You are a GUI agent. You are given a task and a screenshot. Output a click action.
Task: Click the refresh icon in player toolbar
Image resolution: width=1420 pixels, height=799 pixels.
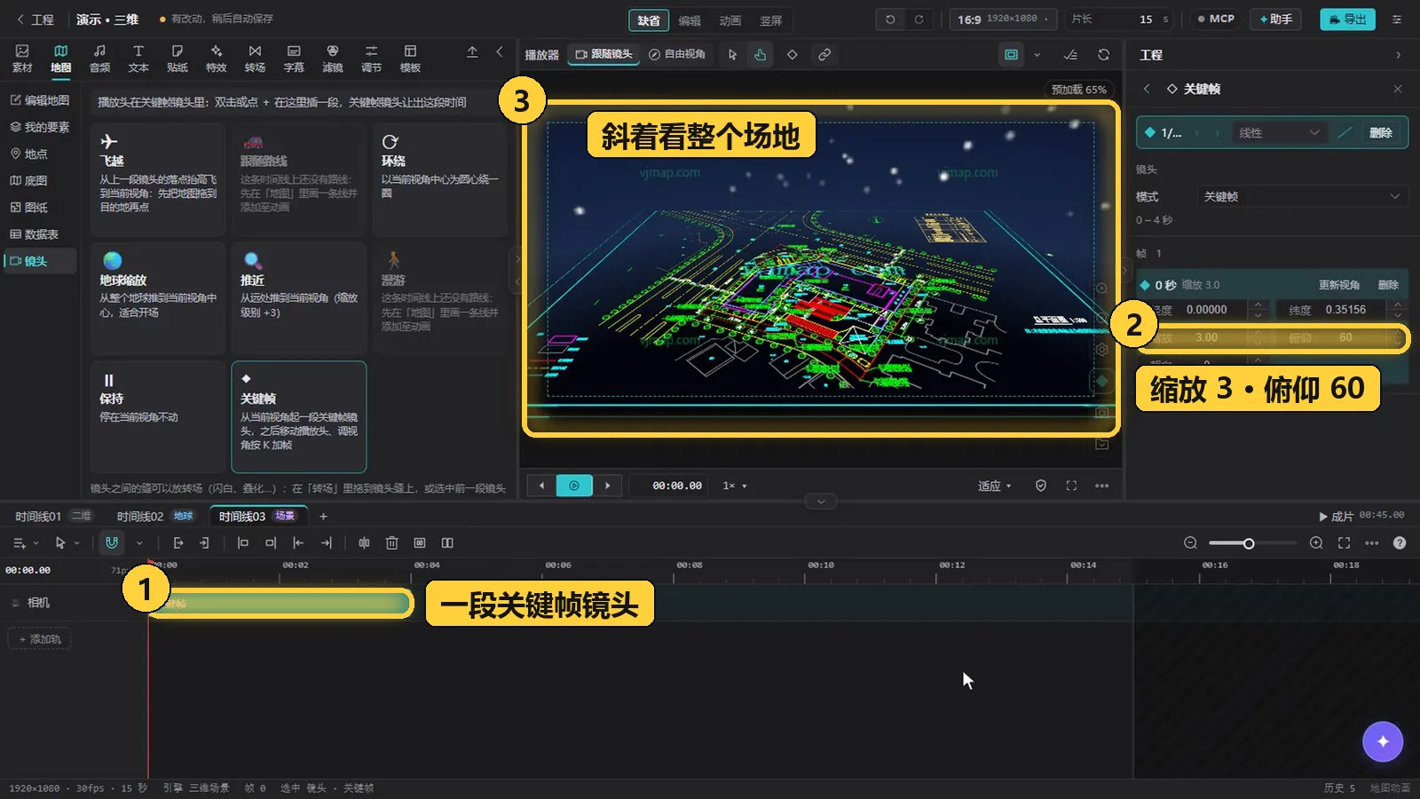(x=1103, y=55)
